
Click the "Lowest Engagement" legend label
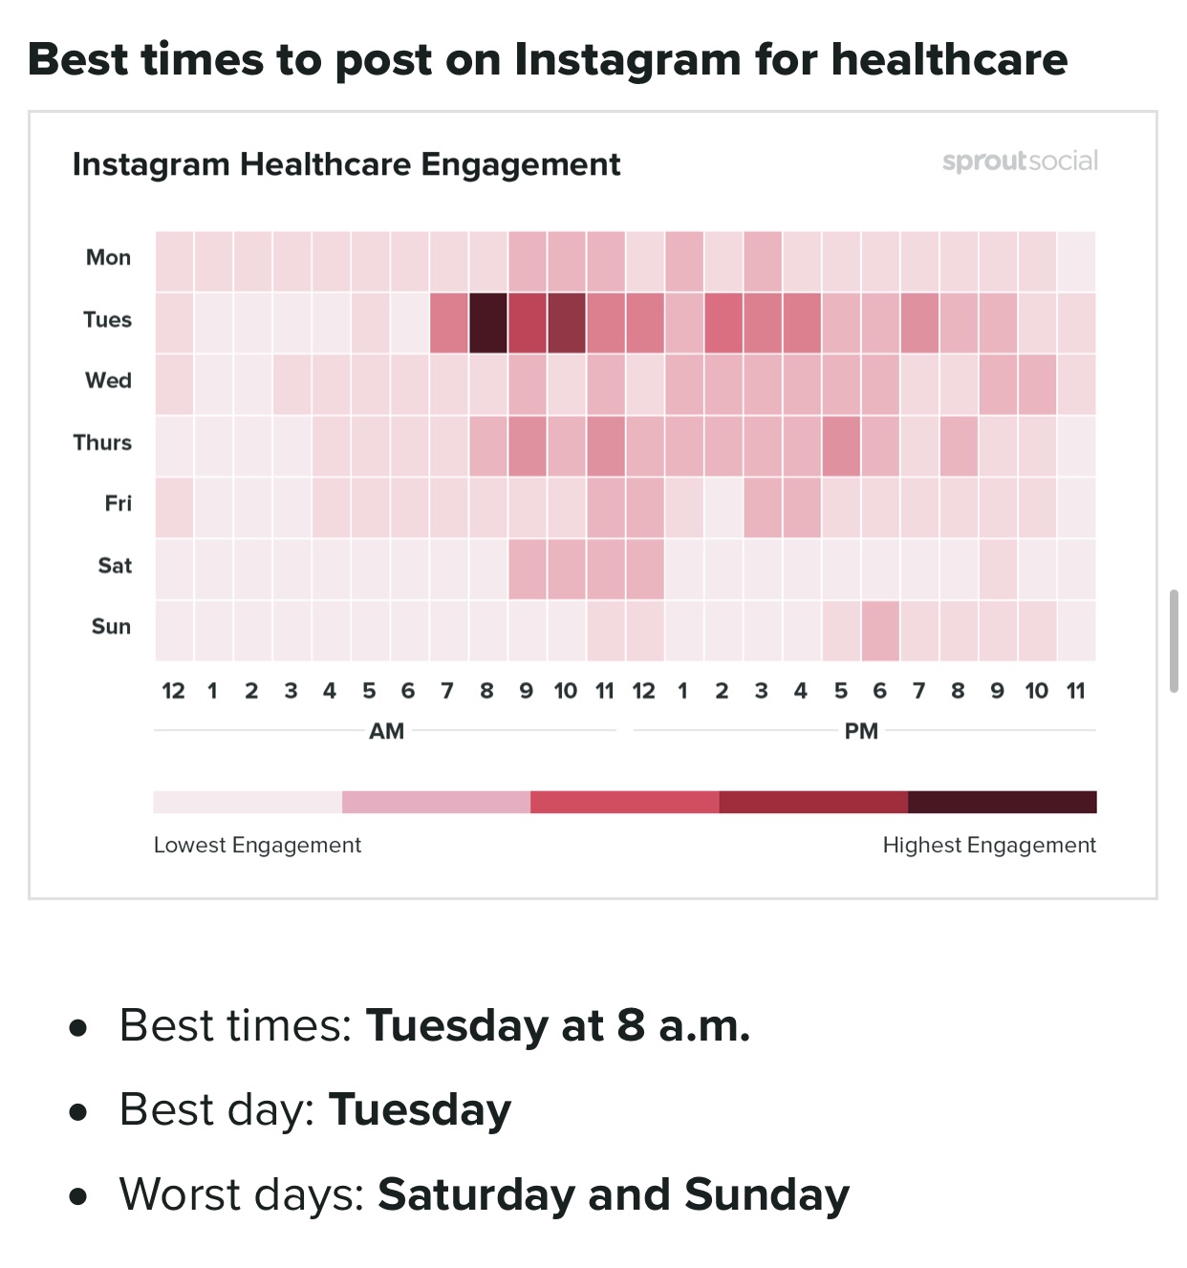click(x=257, y=846)
